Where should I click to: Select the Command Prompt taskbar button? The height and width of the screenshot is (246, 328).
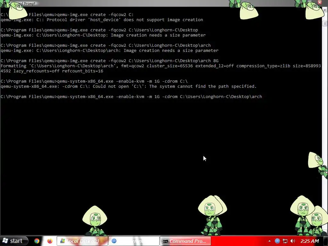tap(185, 241)
